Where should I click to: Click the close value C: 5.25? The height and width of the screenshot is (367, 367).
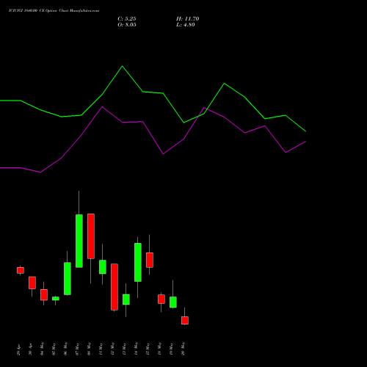127,19
